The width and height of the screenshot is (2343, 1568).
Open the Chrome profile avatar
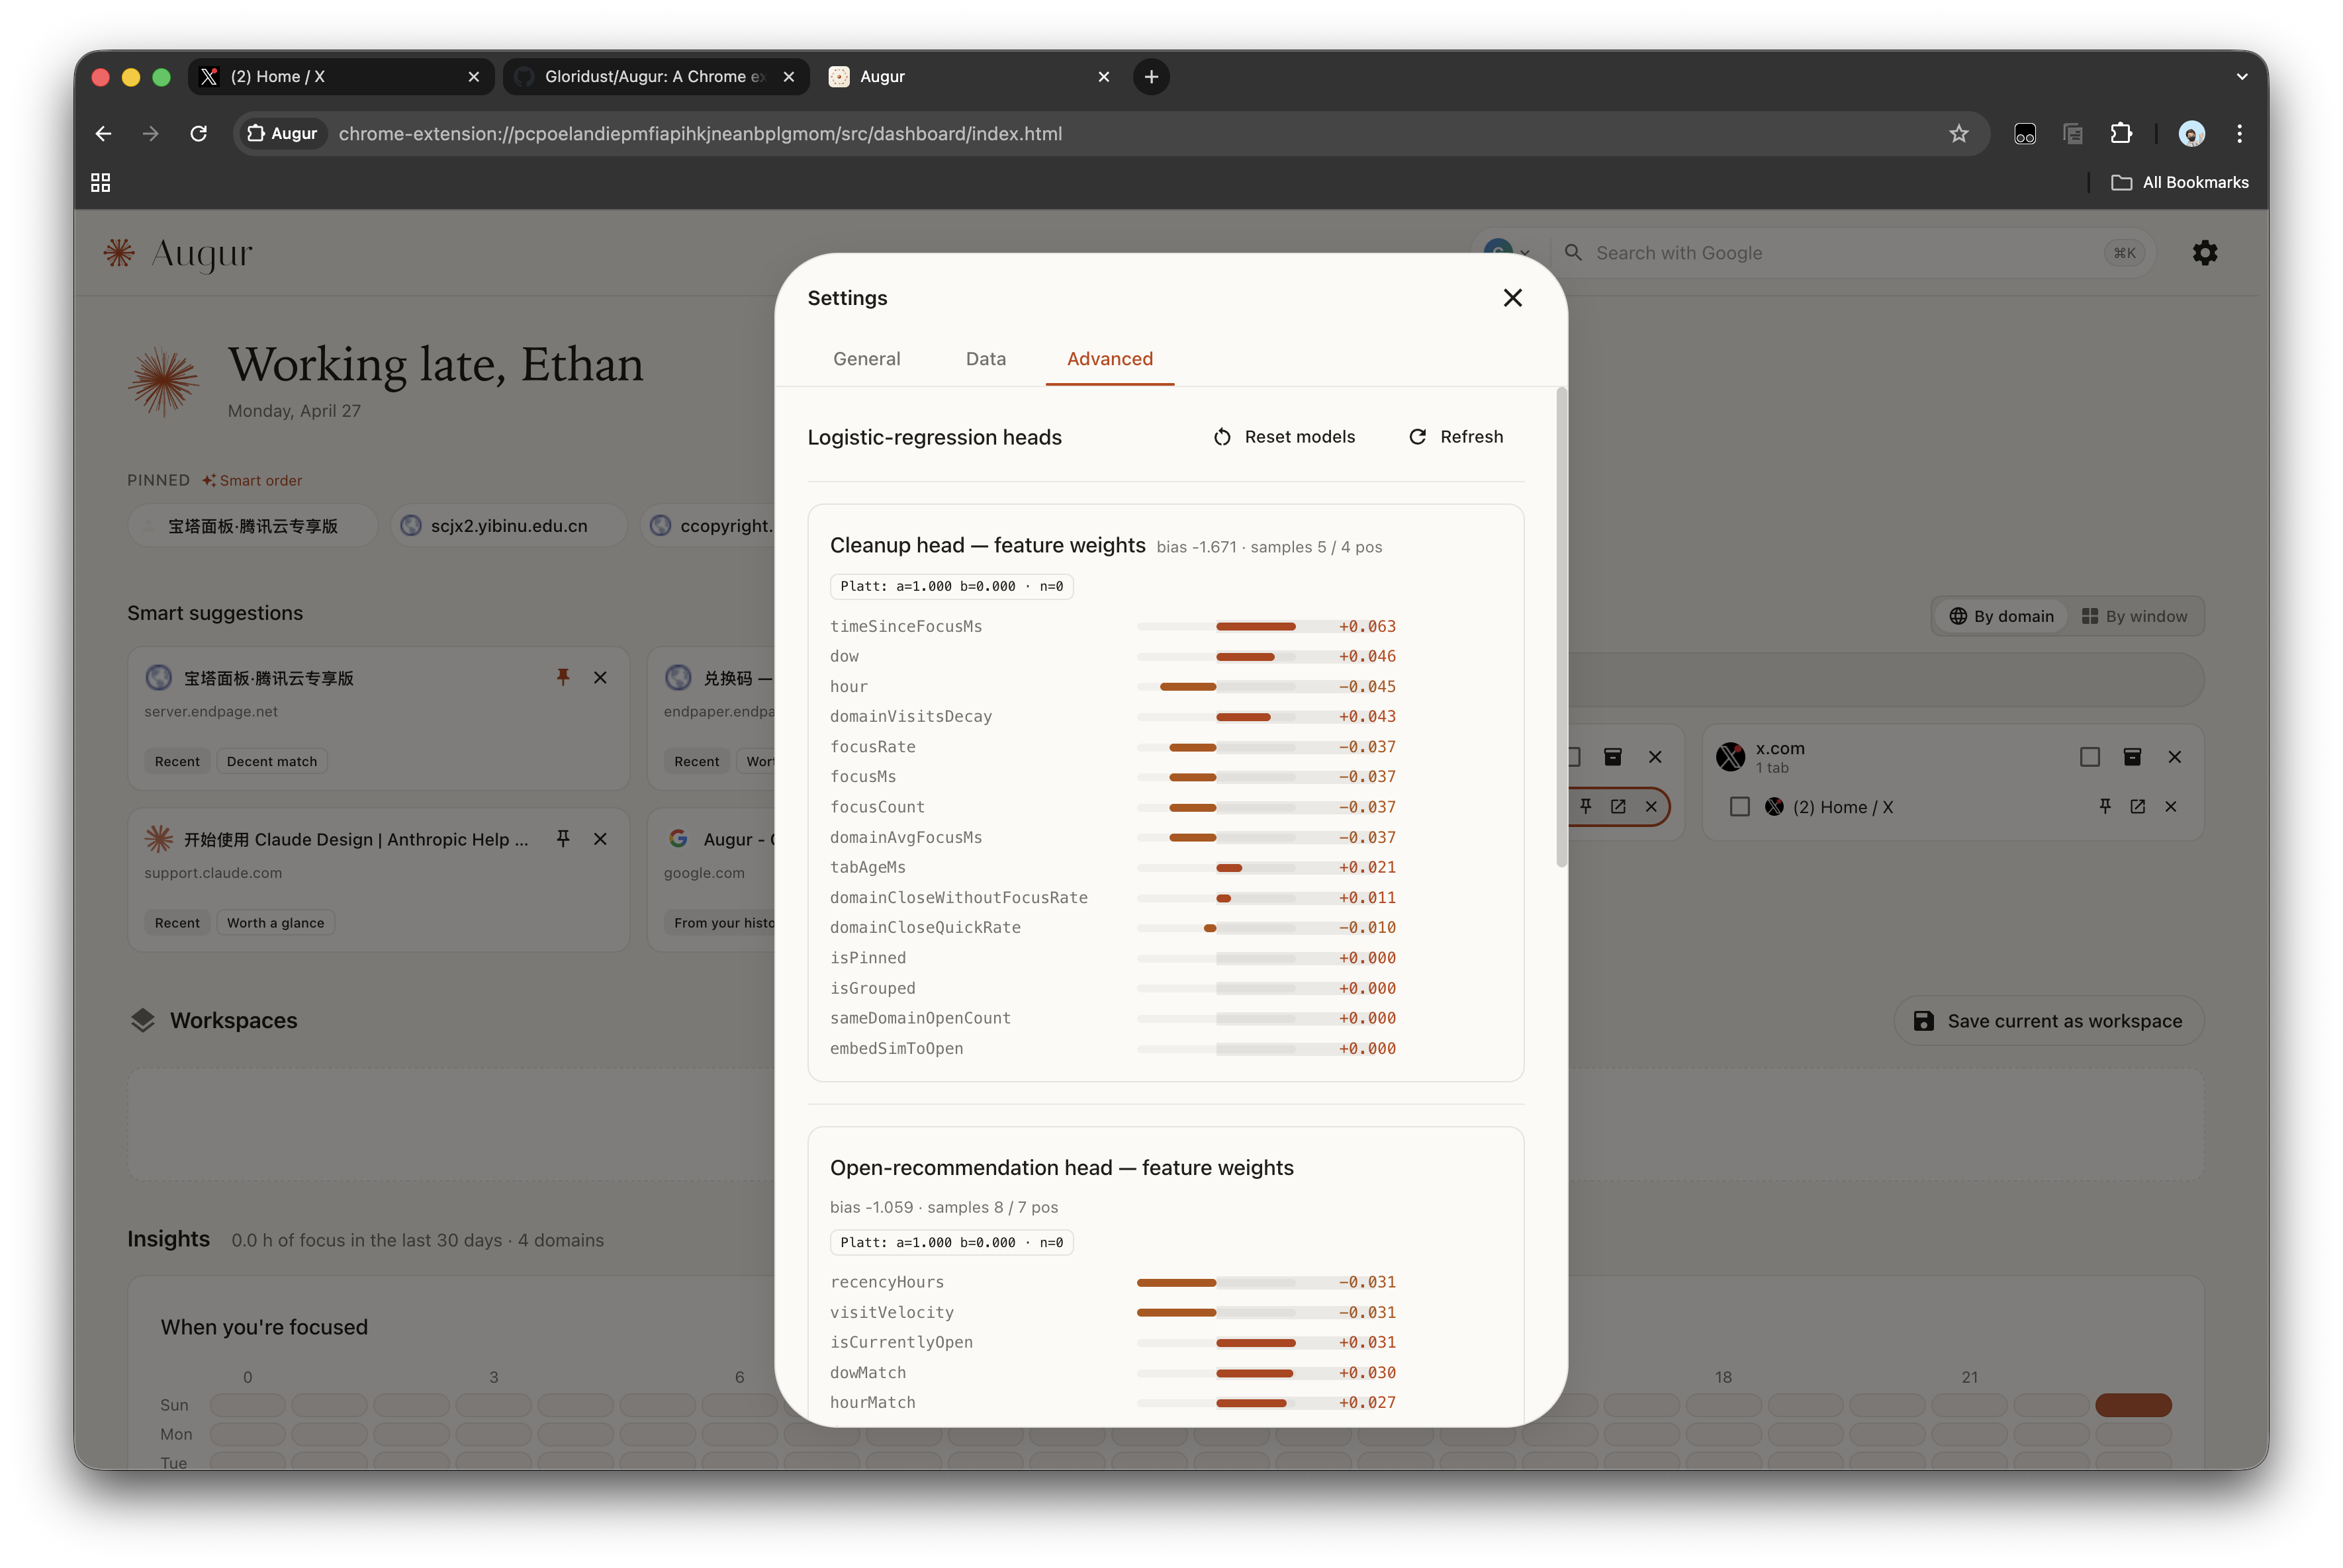pyautogui.click(x=2191, y=133)
